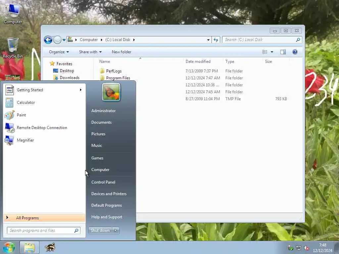Click (C:) Local Disk breadcrumb
This screenshot has width=339, height=254.
click(118, 40)
